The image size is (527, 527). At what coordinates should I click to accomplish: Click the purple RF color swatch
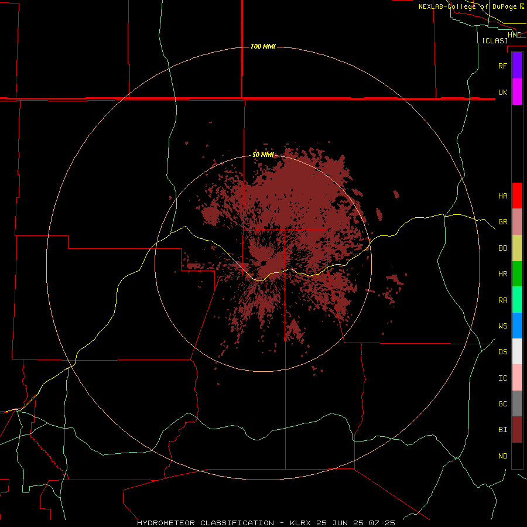click(x=517, y=66)
